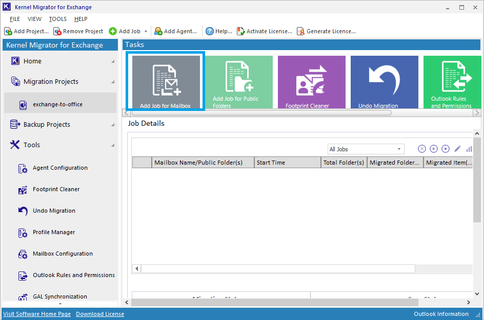Select Migration Projects in the sidebar
Image resolution: width=484 pixels, height=320 pixels.
click(51, 82)
